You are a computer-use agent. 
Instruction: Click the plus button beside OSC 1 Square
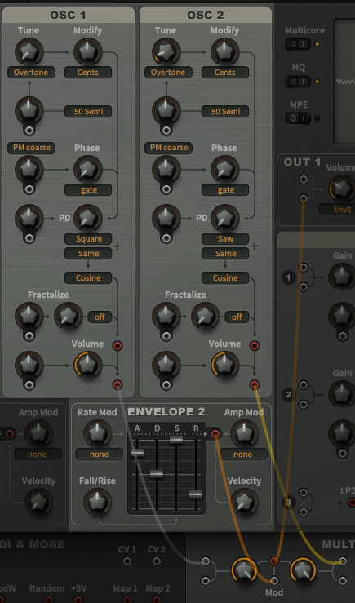118,246
